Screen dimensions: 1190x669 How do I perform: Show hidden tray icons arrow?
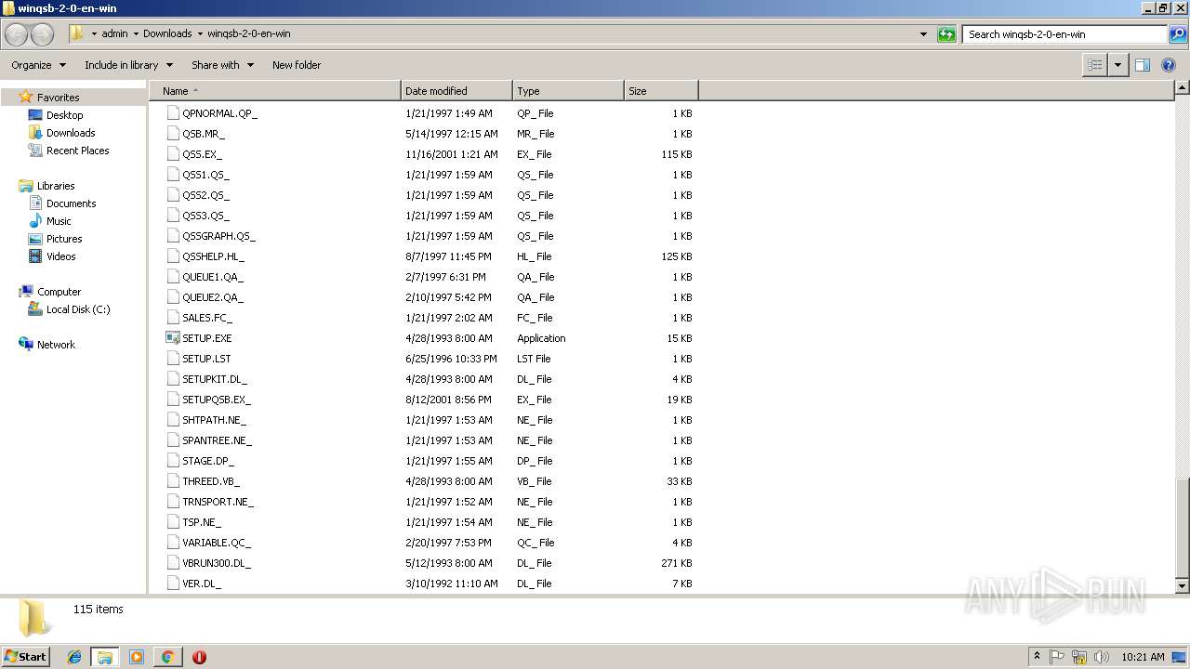pos(1037,657)
